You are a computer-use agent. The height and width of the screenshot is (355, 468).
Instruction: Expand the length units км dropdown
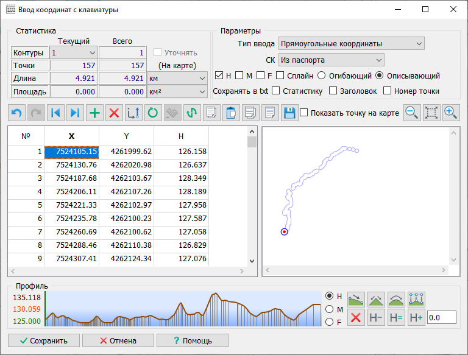(x=177, y=79)
